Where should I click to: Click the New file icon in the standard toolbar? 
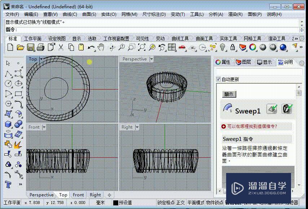tap(10, 47)
